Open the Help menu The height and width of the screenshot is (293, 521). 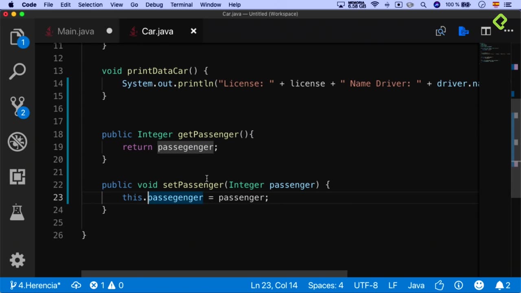(234, 4)
